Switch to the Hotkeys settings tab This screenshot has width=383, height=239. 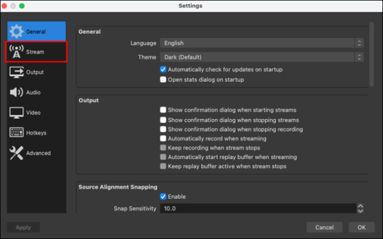pyautogui.click(x=36, y=133)
